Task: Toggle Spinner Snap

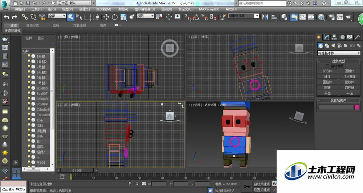Action: coord(213,17)
